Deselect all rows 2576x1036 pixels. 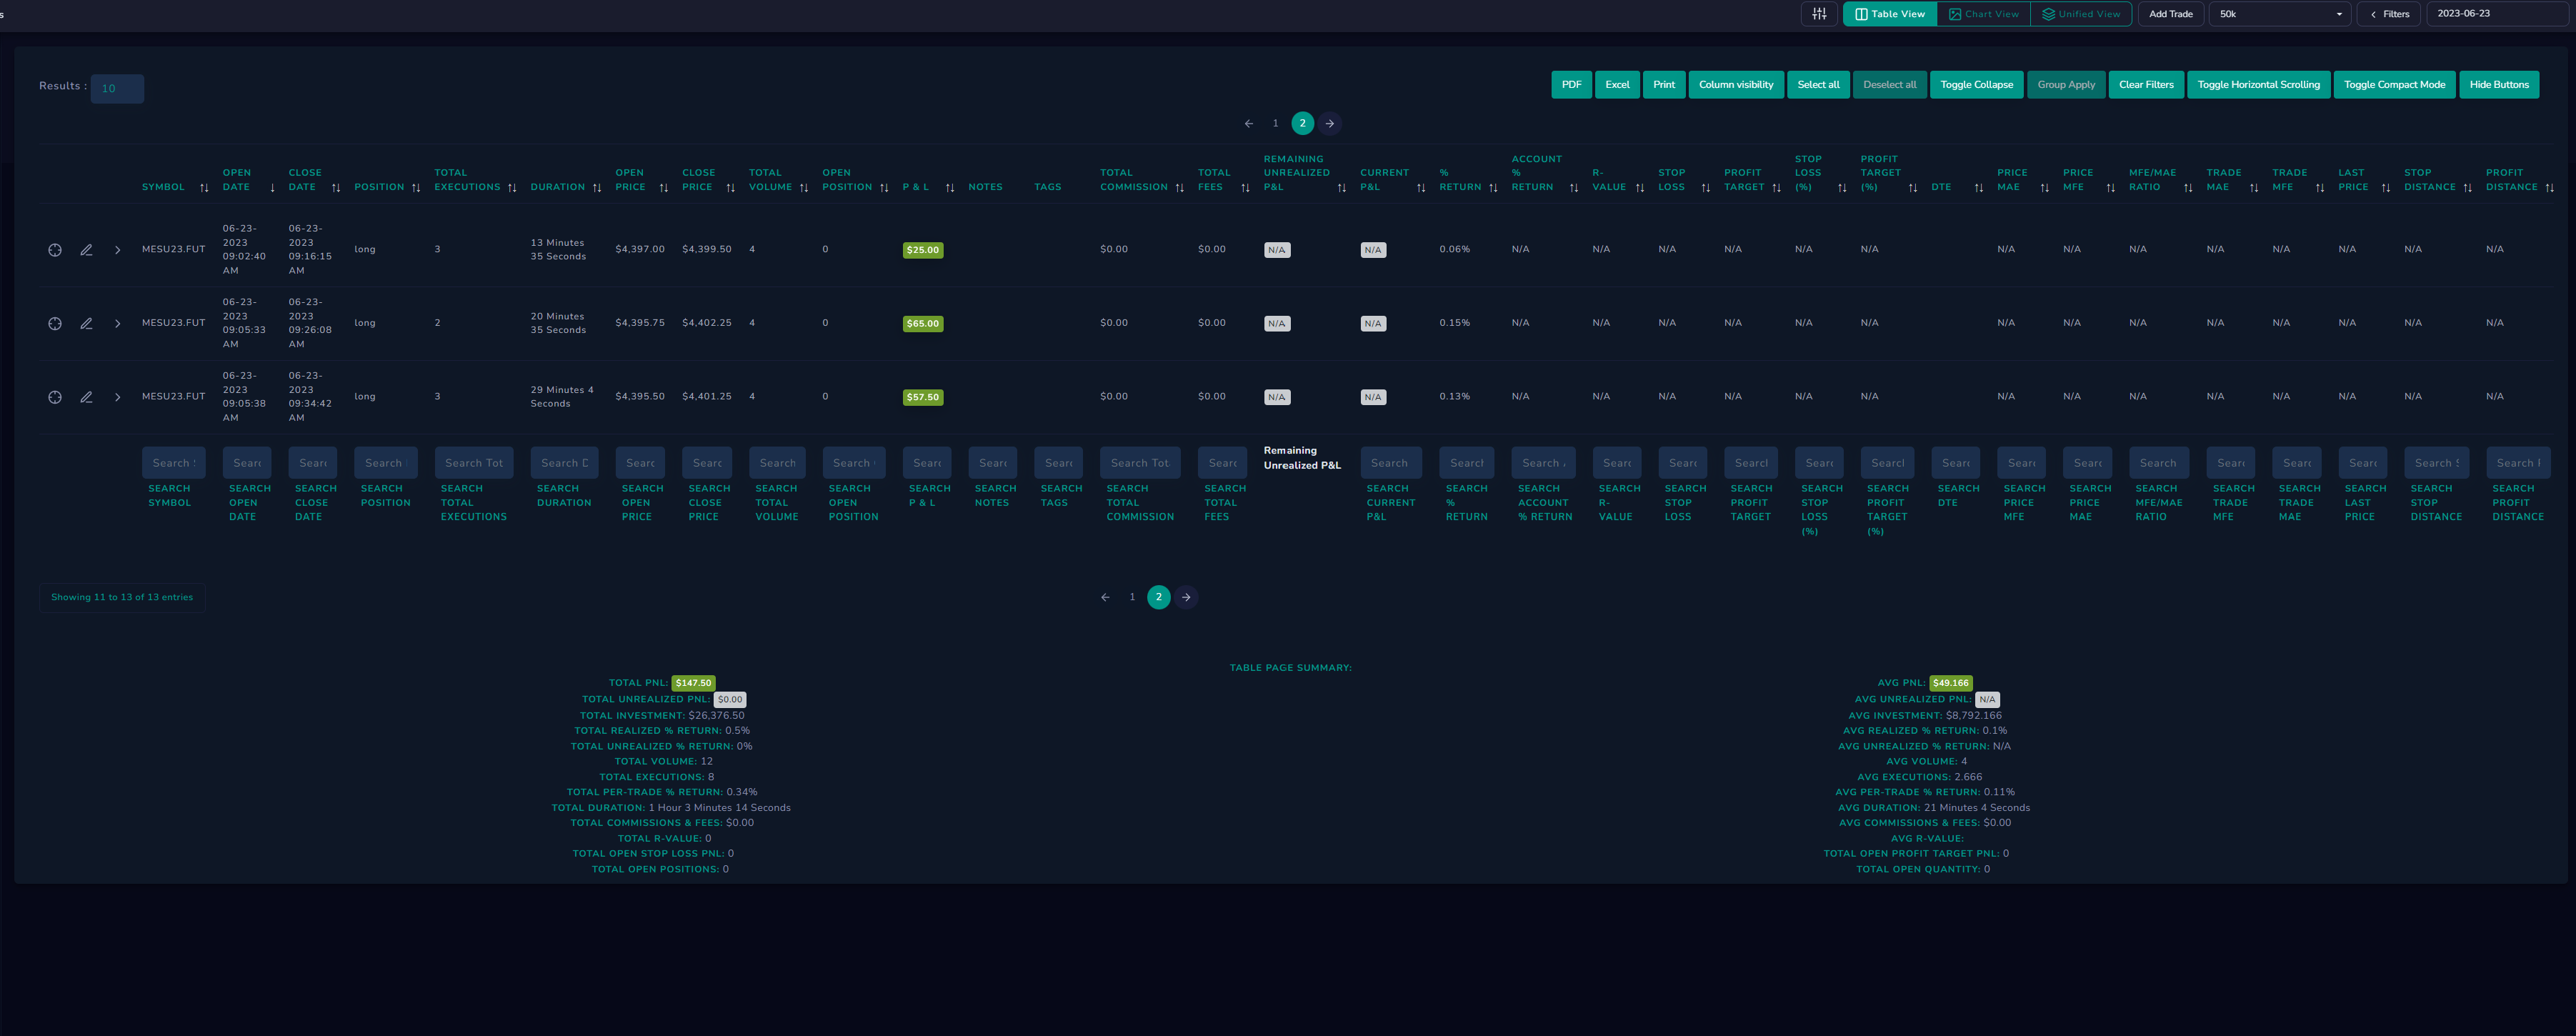pos(1890,85)
